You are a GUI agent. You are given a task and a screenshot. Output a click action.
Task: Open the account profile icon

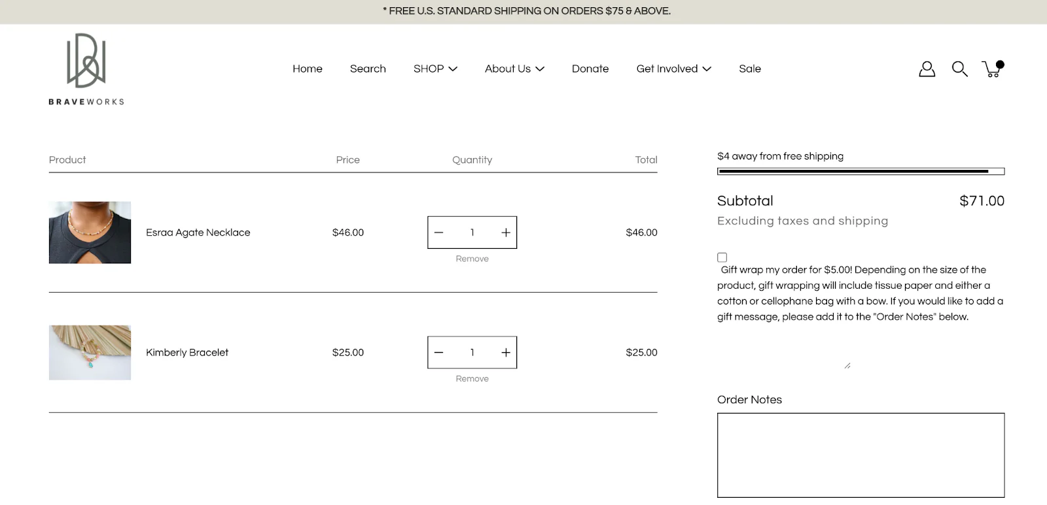pyautogui.click(x=927, y=68)
